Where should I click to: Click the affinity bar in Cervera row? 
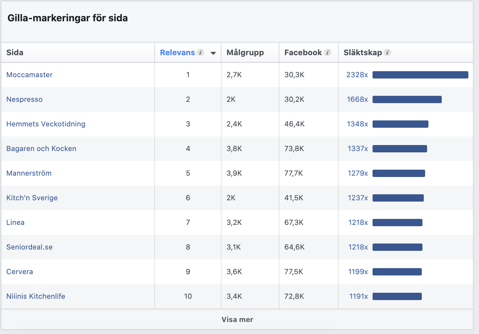coord(397,272)
